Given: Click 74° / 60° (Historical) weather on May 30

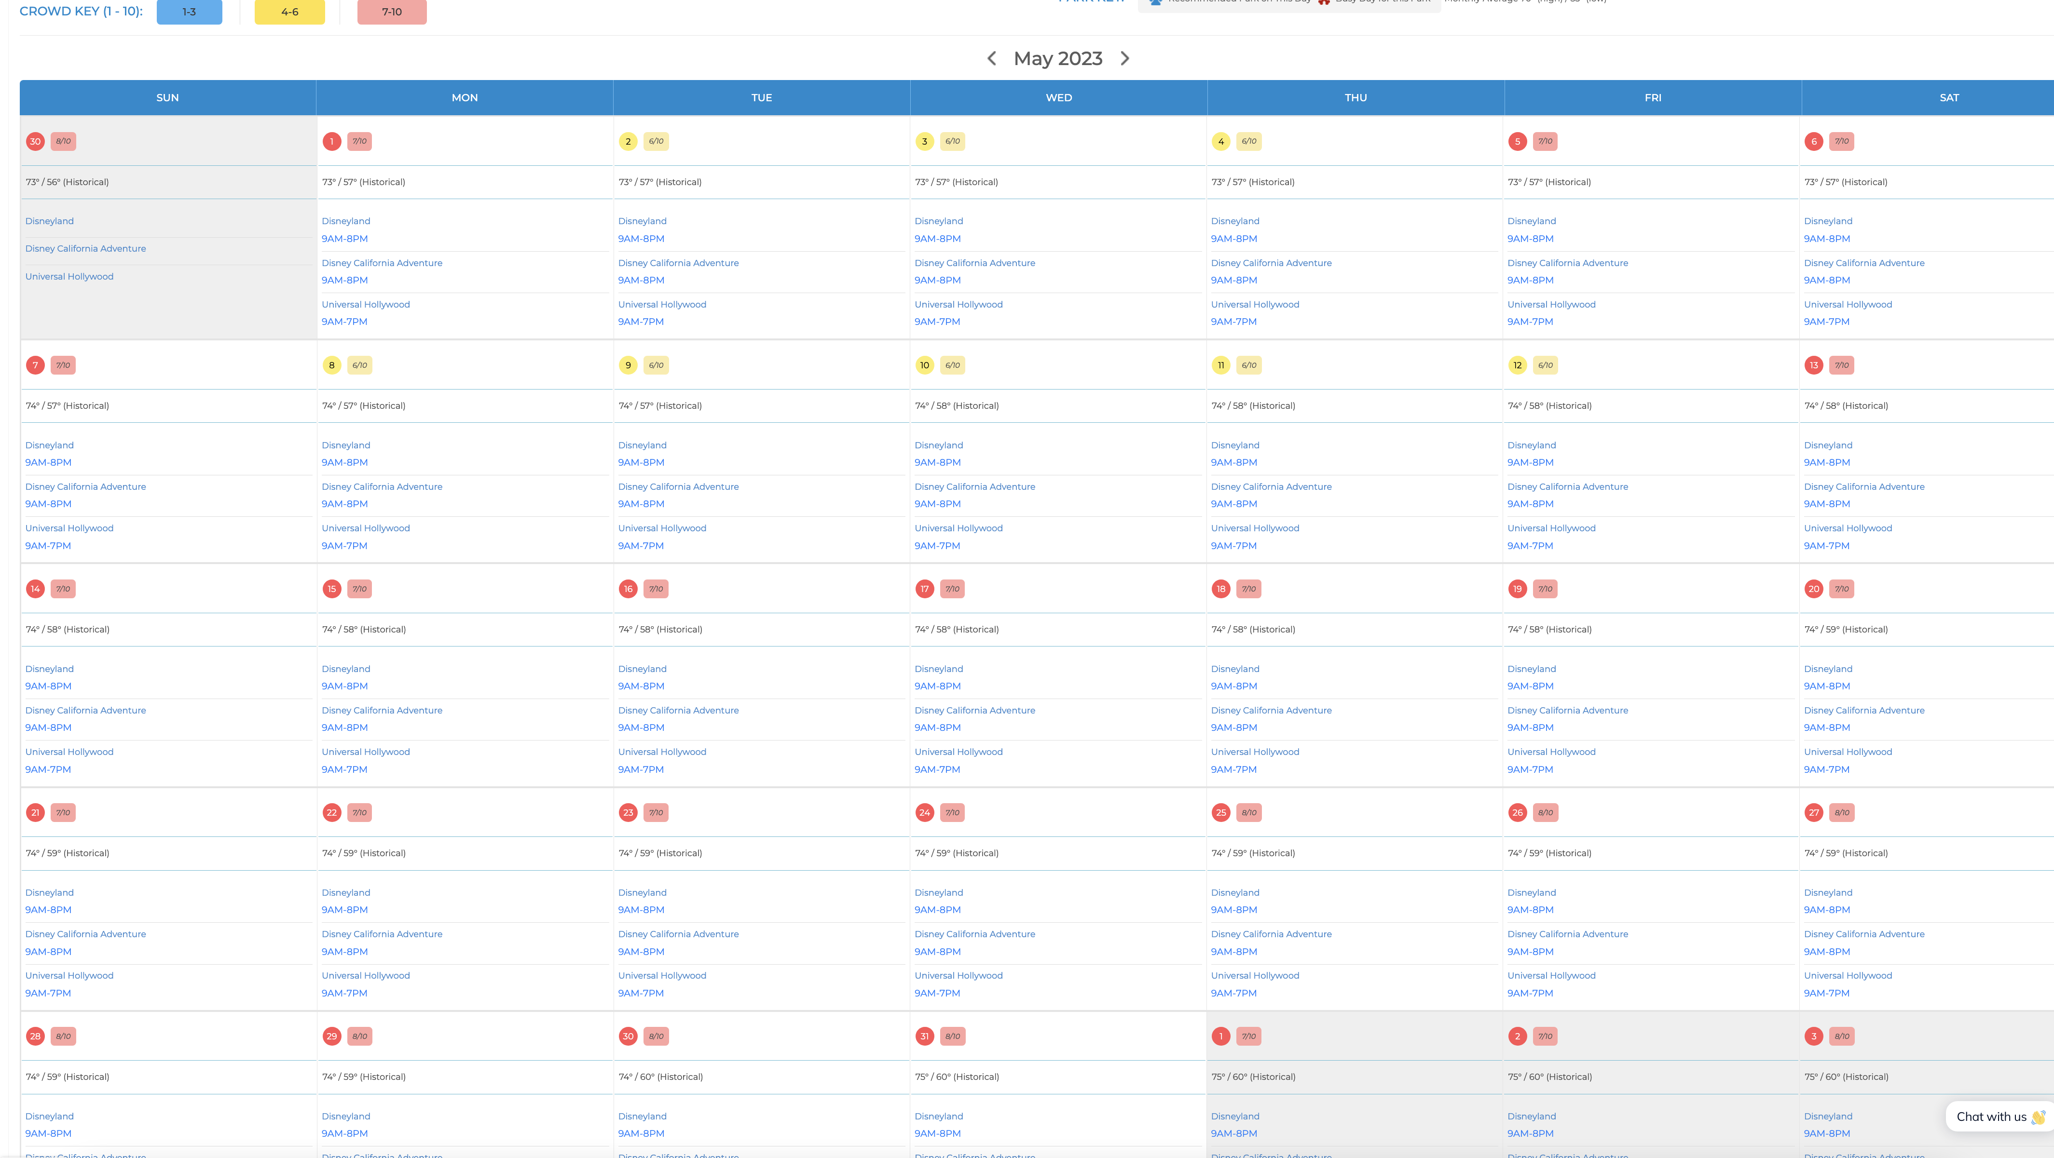Looking at the screenshot, I should point(661,1077).
